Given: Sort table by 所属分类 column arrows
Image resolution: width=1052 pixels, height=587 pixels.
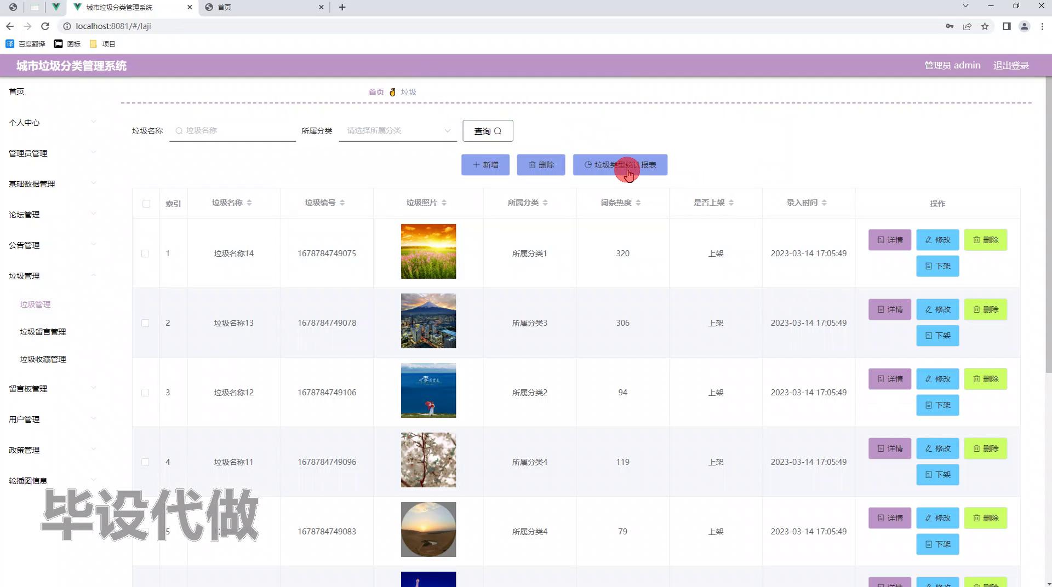Looking at the screenshot, I should click(x=545, y=203).
